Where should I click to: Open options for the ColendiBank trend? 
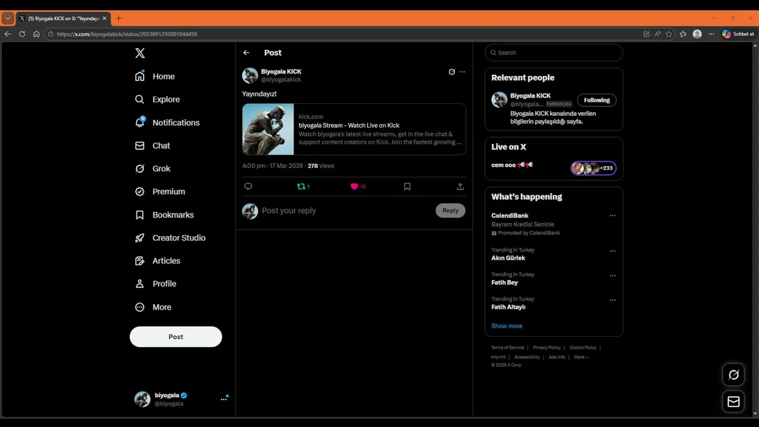tap(613, 216)
